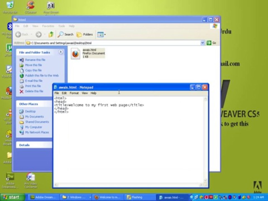The height and width of the screenshot is (201, 268).
Task: Switch to Adobe Dreamweaver taskbar button
Action: tap(43, 197)
